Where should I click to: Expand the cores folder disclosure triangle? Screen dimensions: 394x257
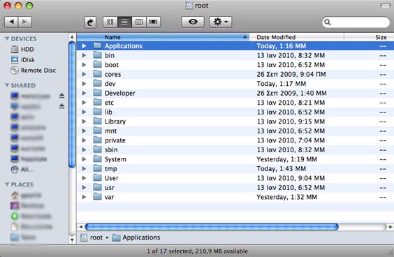[x=84, y=74]
